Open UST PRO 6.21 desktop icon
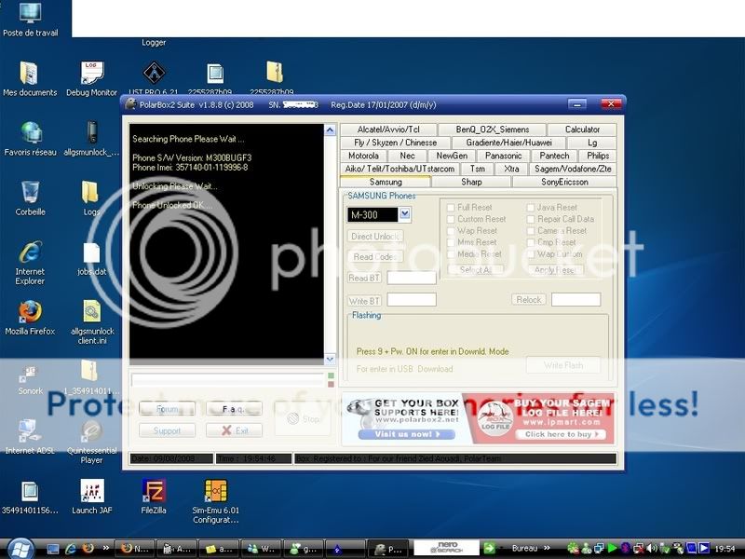Screen dimensions: 745x559 [154, 78]
